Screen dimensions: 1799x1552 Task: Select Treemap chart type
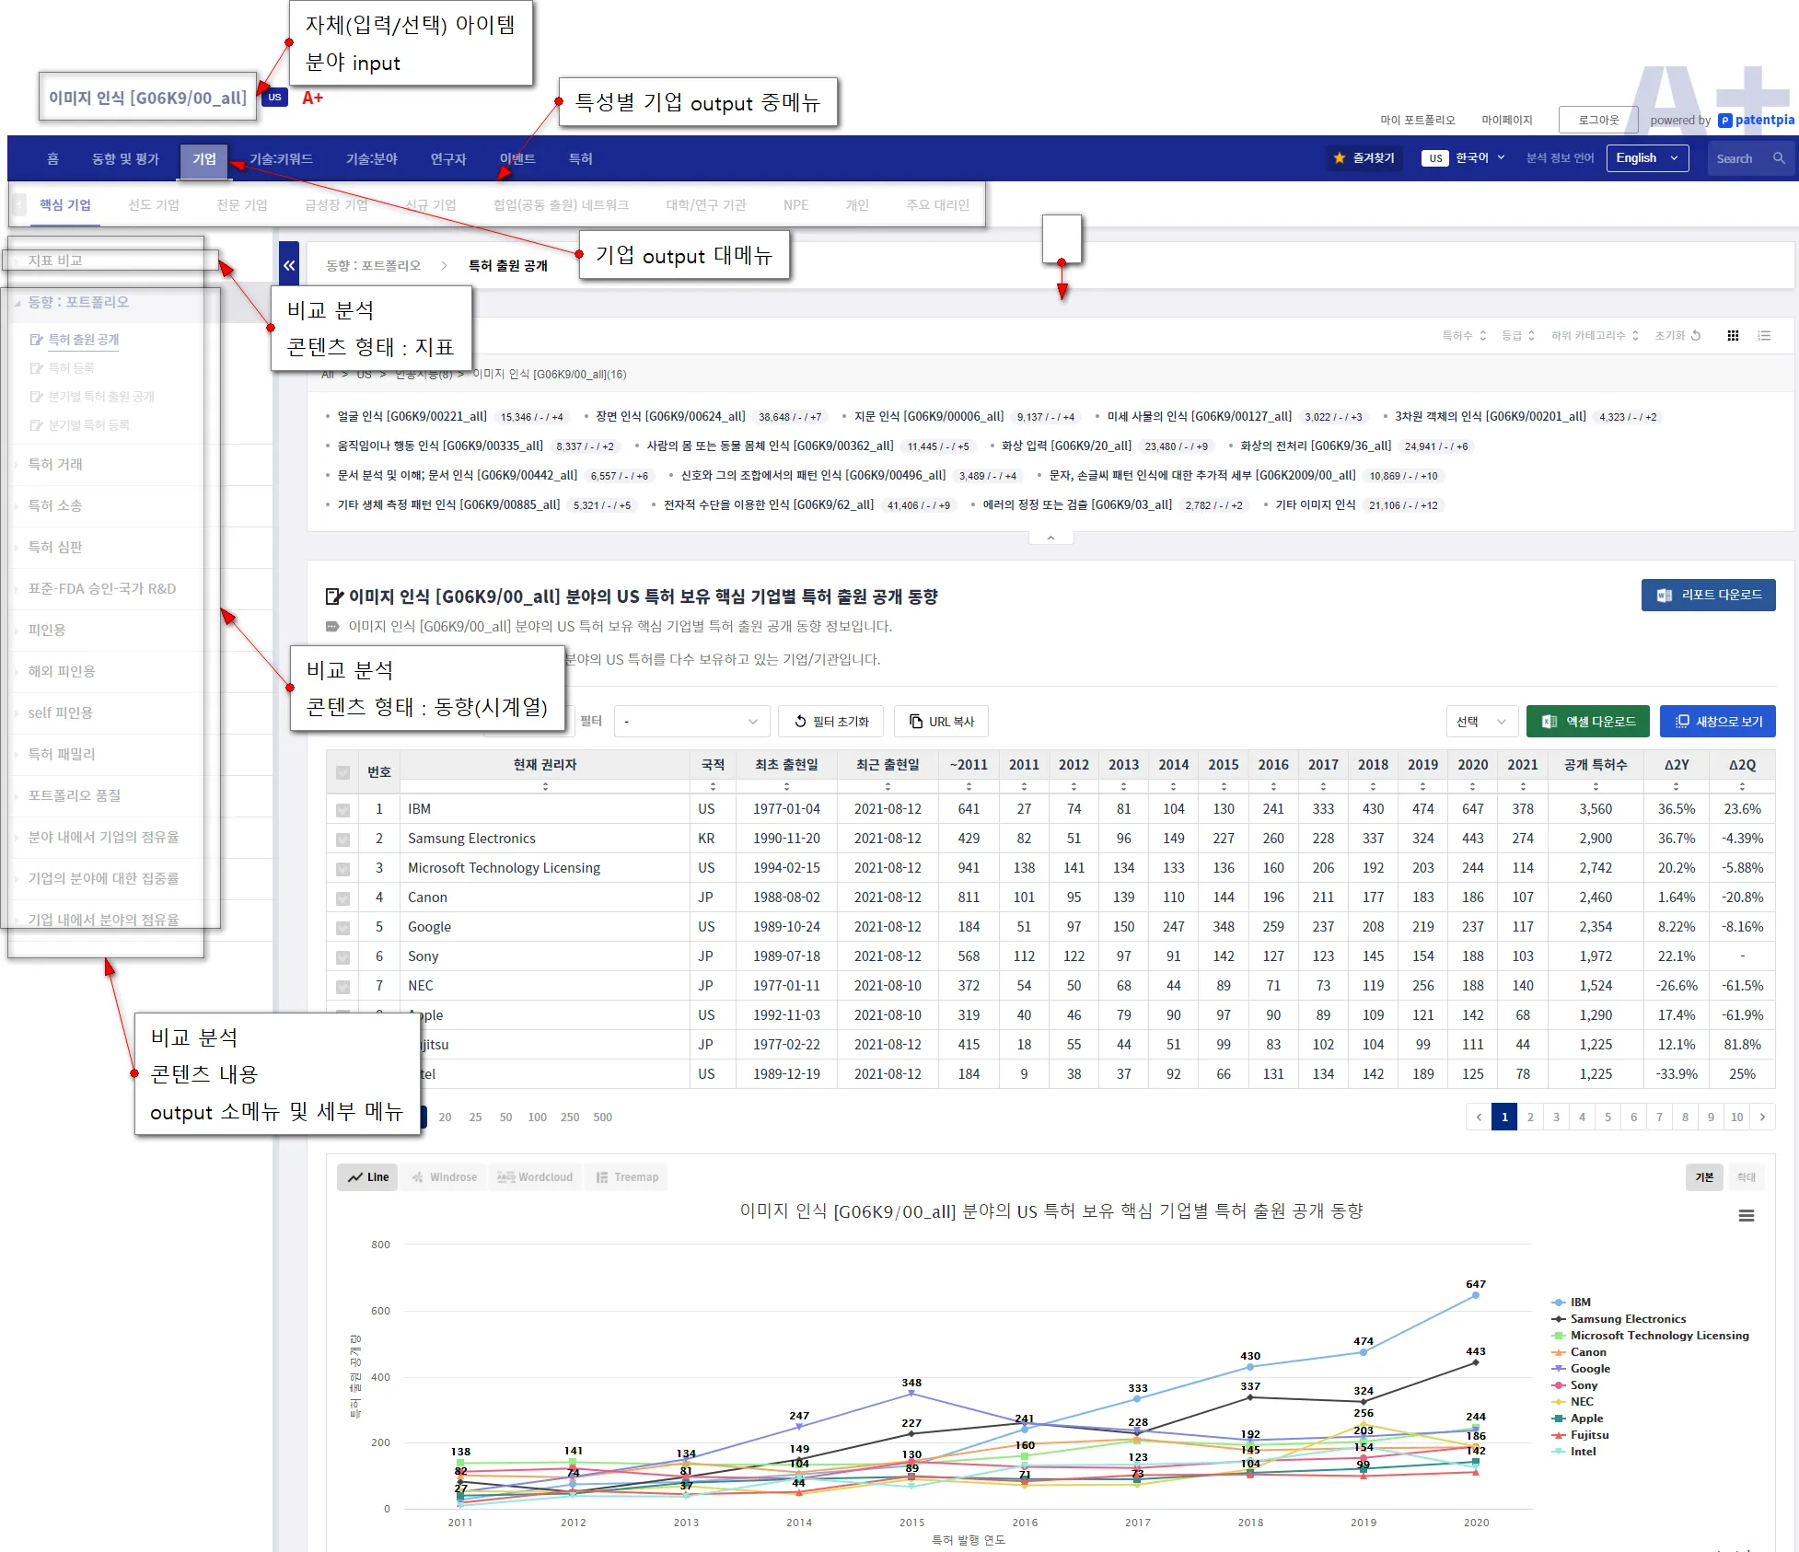(x=627, y=1177)
